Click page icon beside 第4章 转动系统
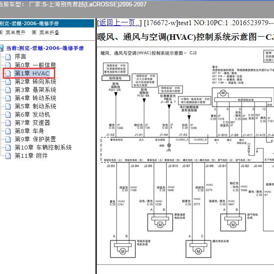The image size is (274, 274). click(8, 98)
